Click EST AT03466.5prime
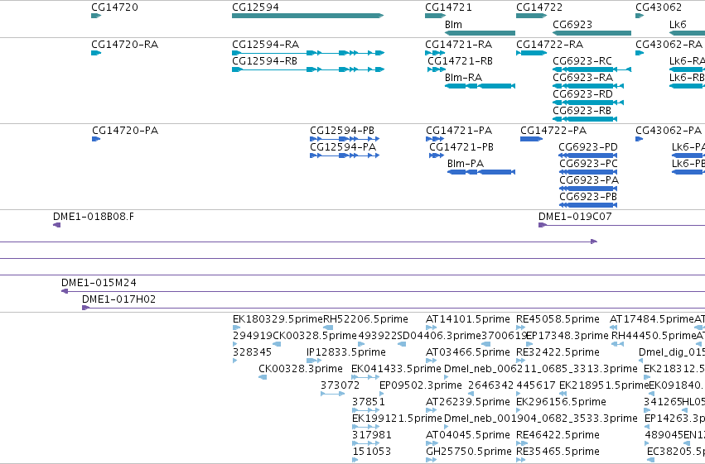 coord(431,361)
